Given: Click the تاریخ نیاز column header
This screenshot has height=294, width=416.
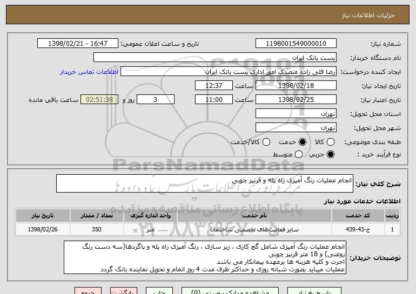Looking at the screenshot, I should (43, 216).
